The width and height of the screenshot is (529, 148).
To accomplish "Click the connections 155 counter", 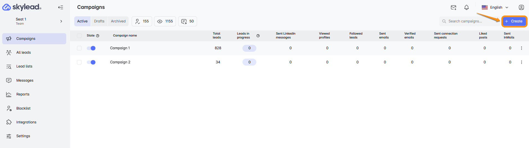I will [142, 21].
